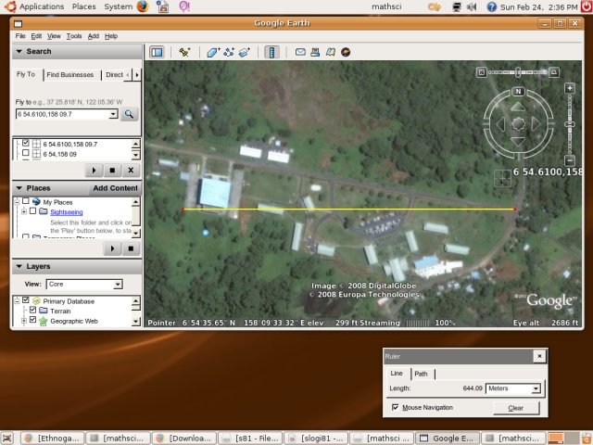Select the Add Polygon tool
The height and width of the screenshot is (445, 593).
(x=213, y=52)
